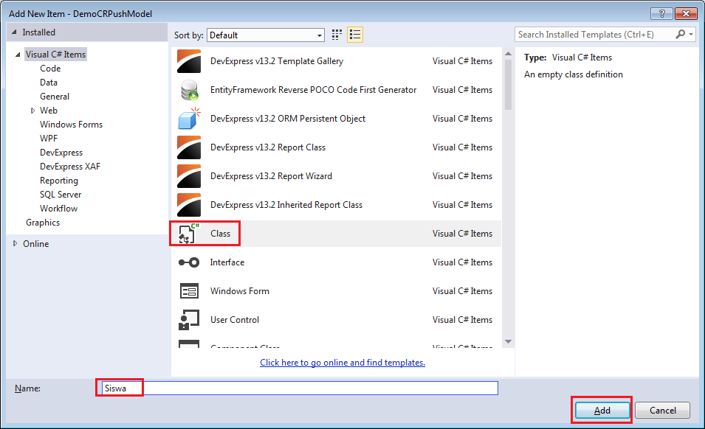Screen dimensions: 705x429
Task: Expand the Web tree node
Action: coord(32,111)
